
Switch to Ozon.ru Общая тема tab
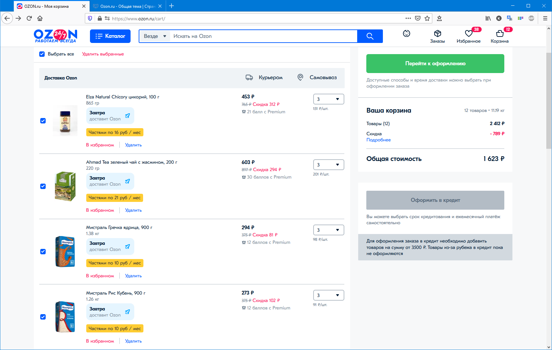(x=128, y=6)
